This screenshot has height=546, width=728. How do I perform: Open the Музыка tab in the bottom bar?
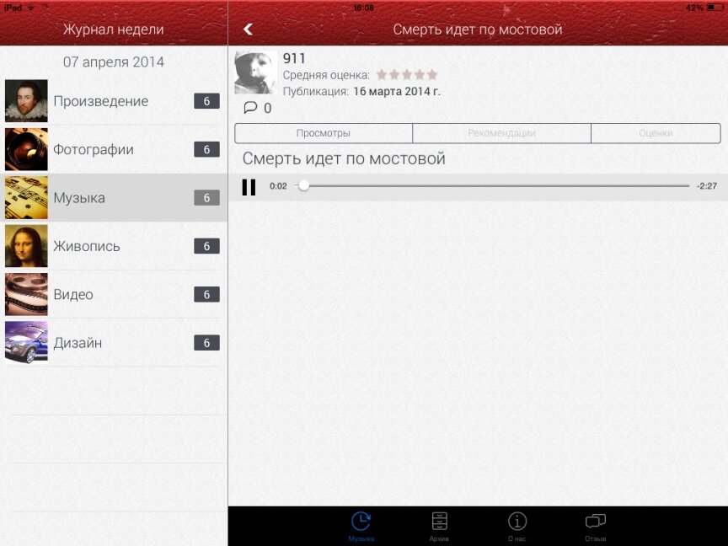point(361,527)
